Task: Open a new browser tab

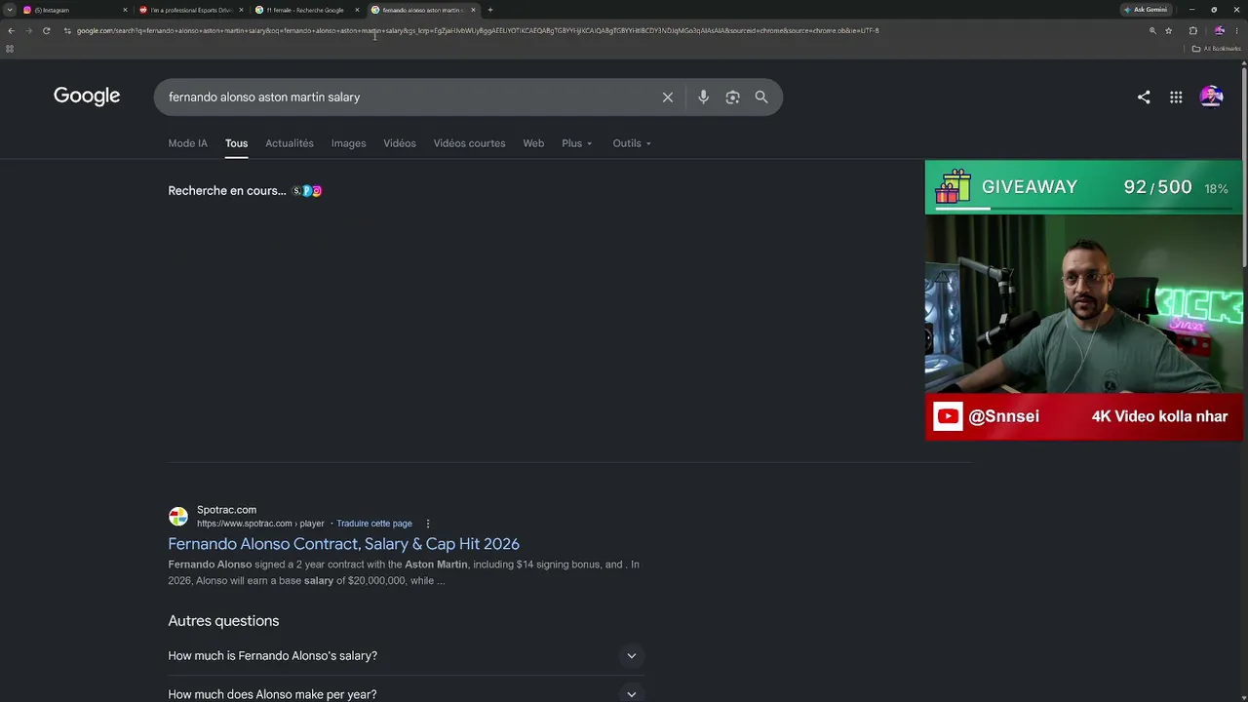Action: point(489,10)
